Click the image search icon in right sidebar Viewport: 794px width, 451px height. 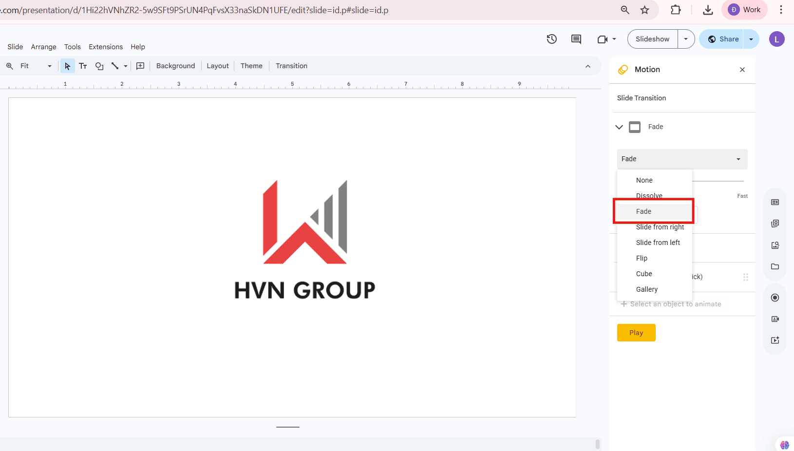(775, 245)
